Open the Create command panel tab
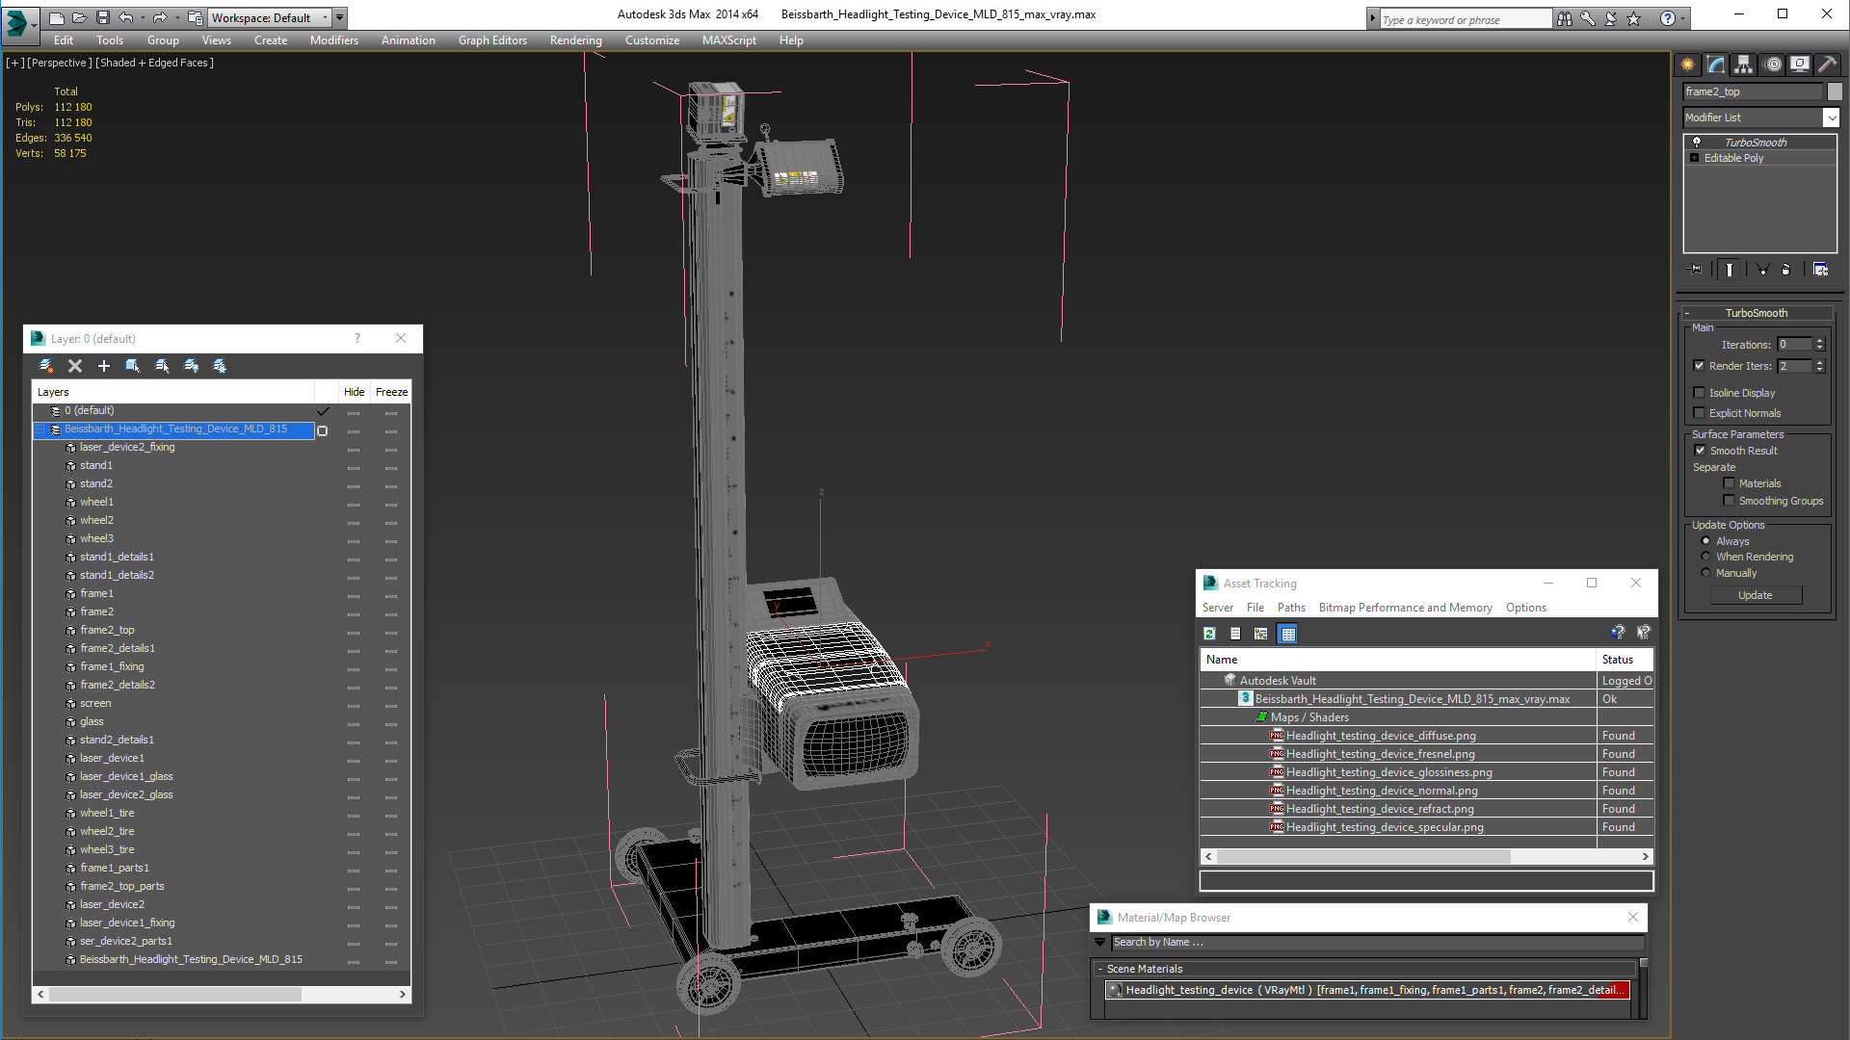 pos(1688,65)
